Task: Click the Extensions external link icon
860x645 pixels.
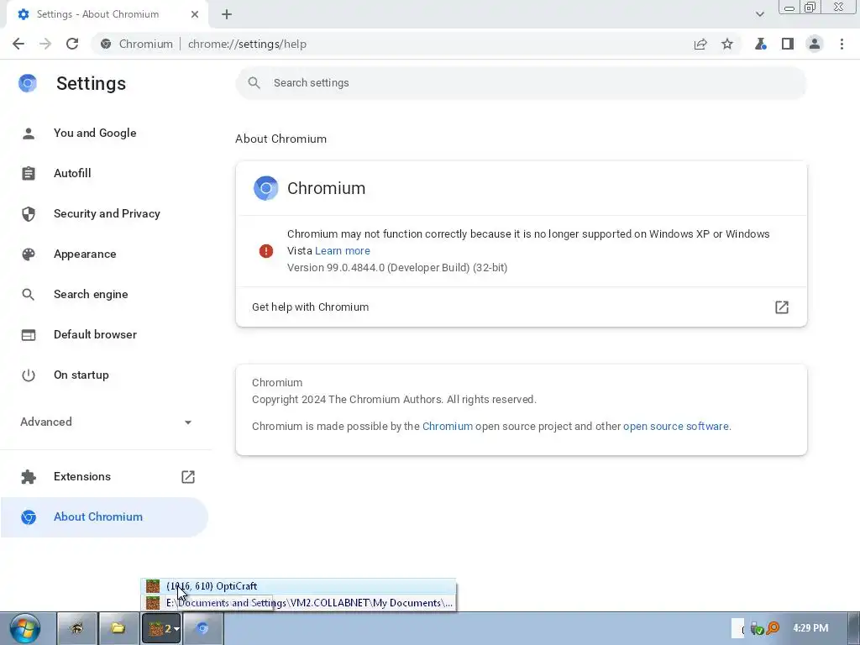Action: click(188, 477)
